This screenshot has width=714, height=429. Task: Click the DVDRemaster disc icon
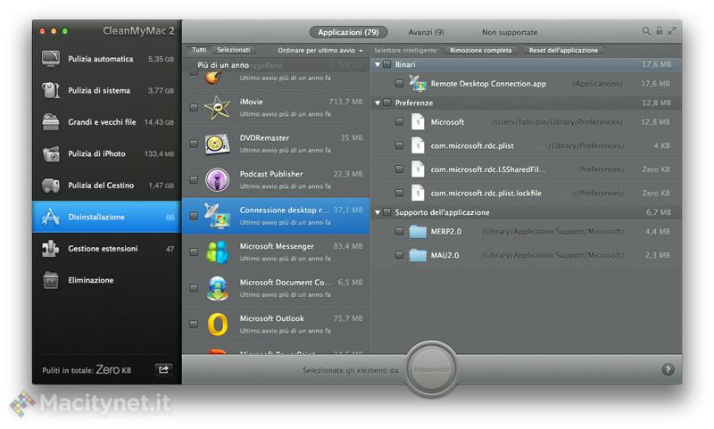coord(217,144)
